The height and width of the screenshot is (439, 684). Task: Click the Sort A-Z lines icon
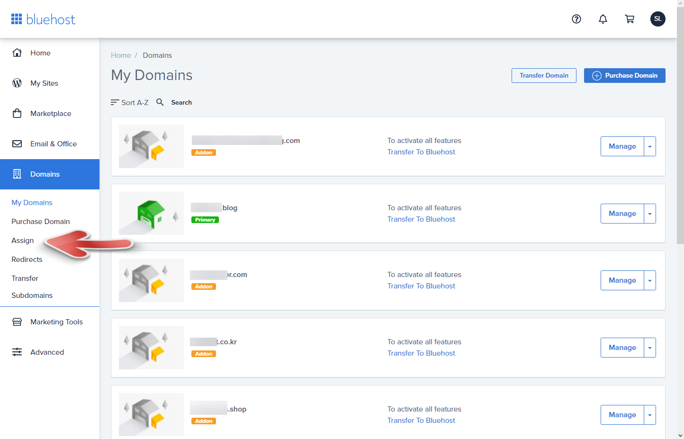115,102
